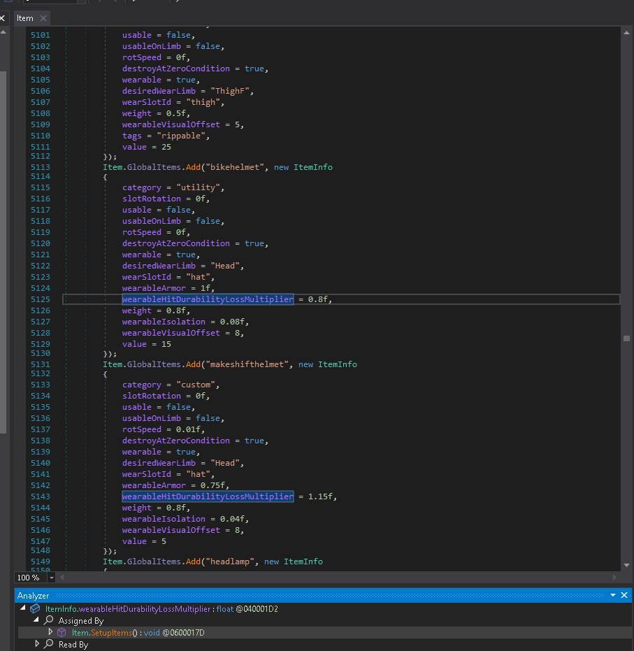The image size is (634, 651).
Task: Click the field icon beside ItemInfo.wearableHitDurabilityLossMultiplier
Action: point(35,608)
